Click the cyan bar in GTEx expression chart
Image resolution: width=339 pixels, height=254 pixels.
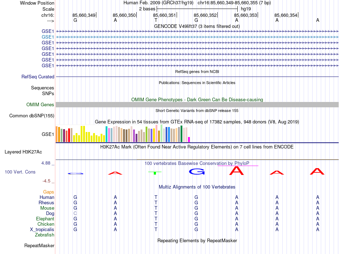point(106,135)
